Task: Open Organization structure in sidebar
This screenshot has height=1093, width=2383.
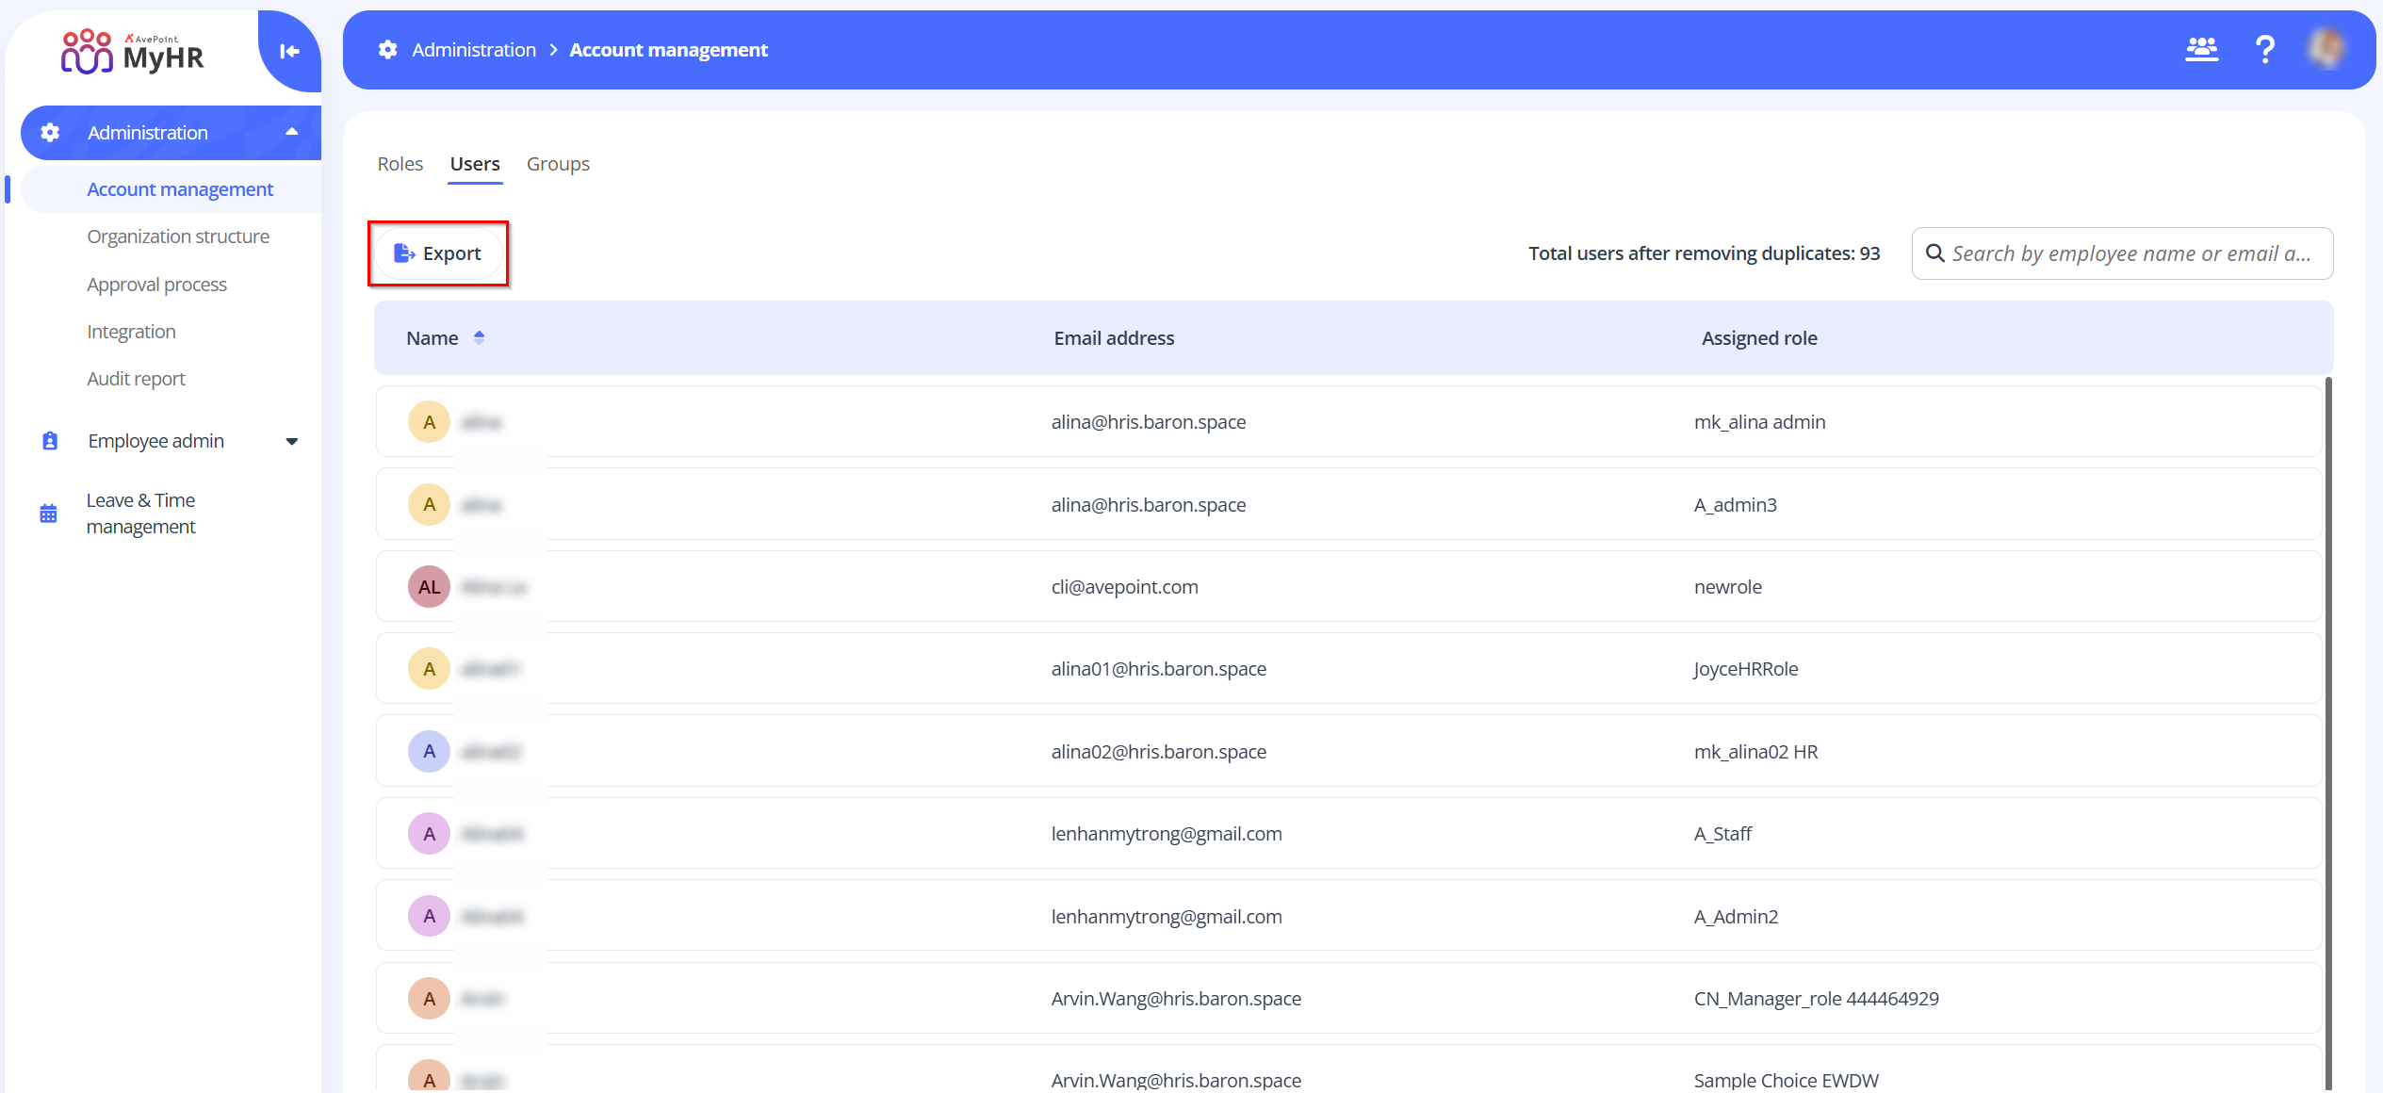Action: [178, 237]
